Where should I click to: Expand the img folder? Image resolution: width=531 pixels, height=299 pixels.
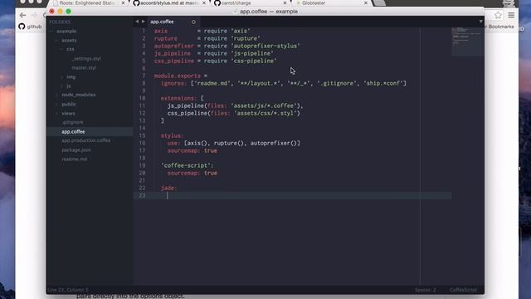click(x=61, y=77)
